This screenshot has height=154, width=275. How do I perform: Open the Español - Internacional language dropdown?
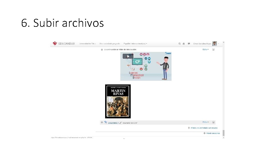click(x=135, y=44)
